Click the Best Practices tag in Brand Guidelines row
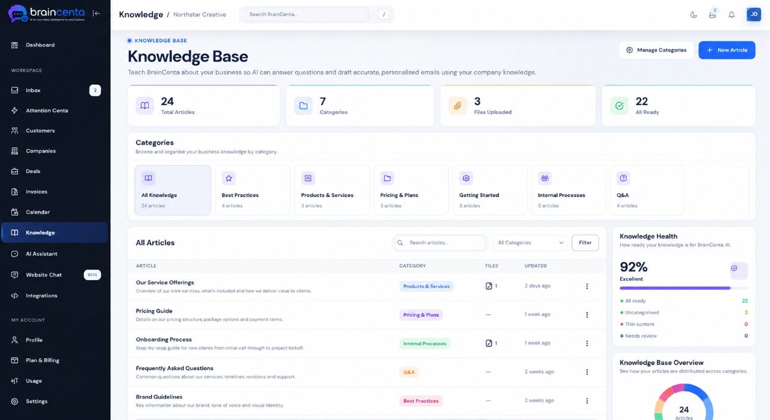This screenshot has height=420, width=770. click(421, 401)
